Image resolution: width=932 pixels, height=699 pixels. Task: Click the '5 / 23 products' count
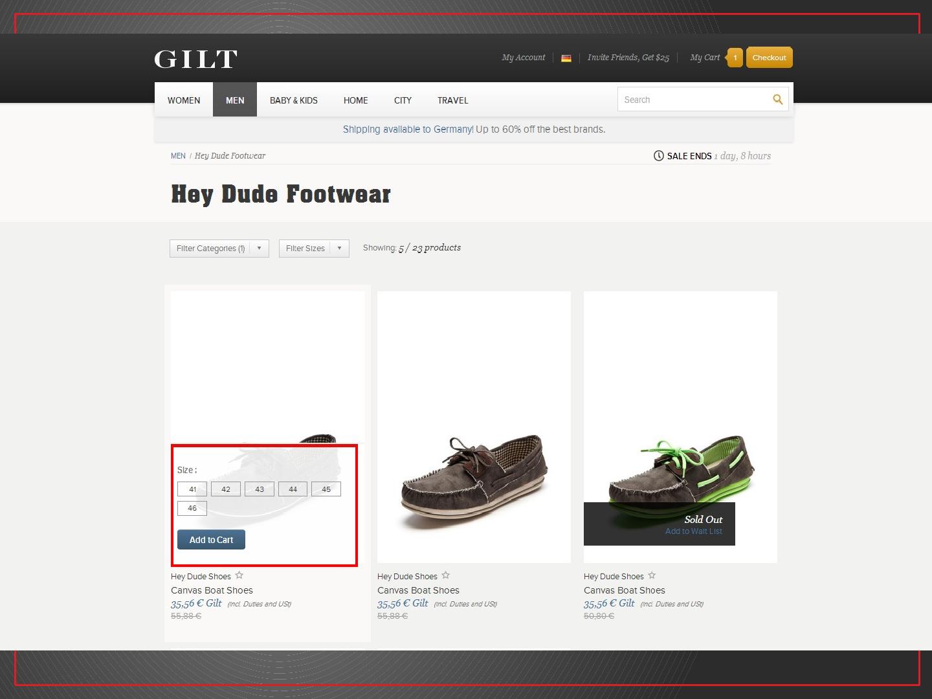click(x=430, y=248)
